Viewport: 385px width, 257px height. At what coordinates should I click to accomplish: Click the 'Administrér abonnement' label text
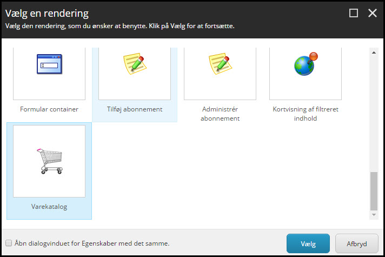point(220,114)
